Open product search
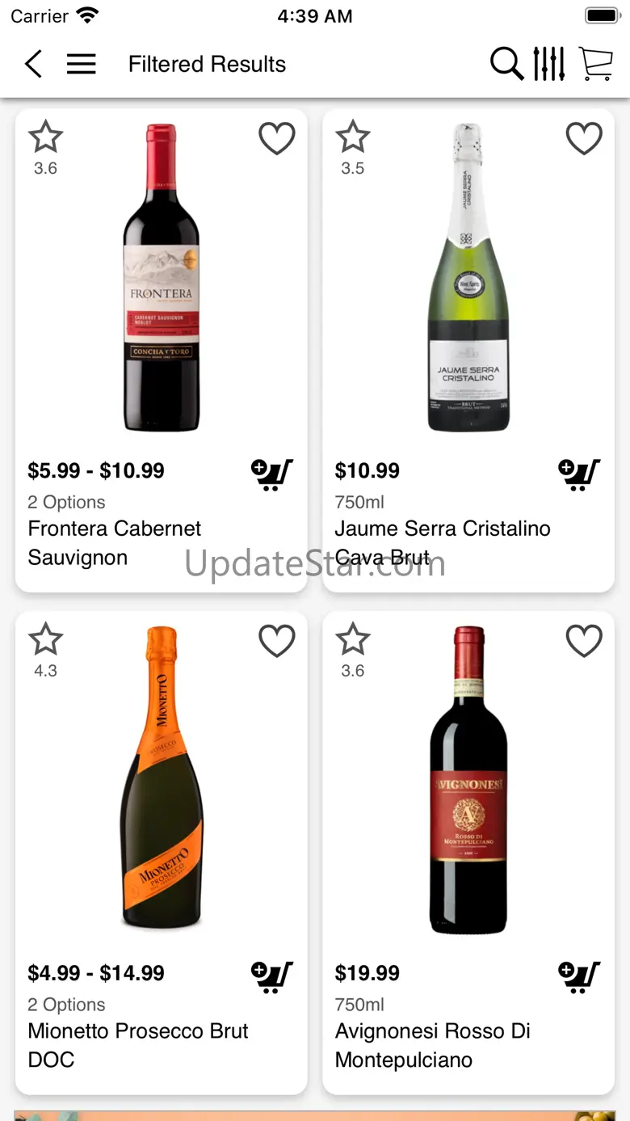Viewport: 630px width, 1121px height. (x=506, y=64)
